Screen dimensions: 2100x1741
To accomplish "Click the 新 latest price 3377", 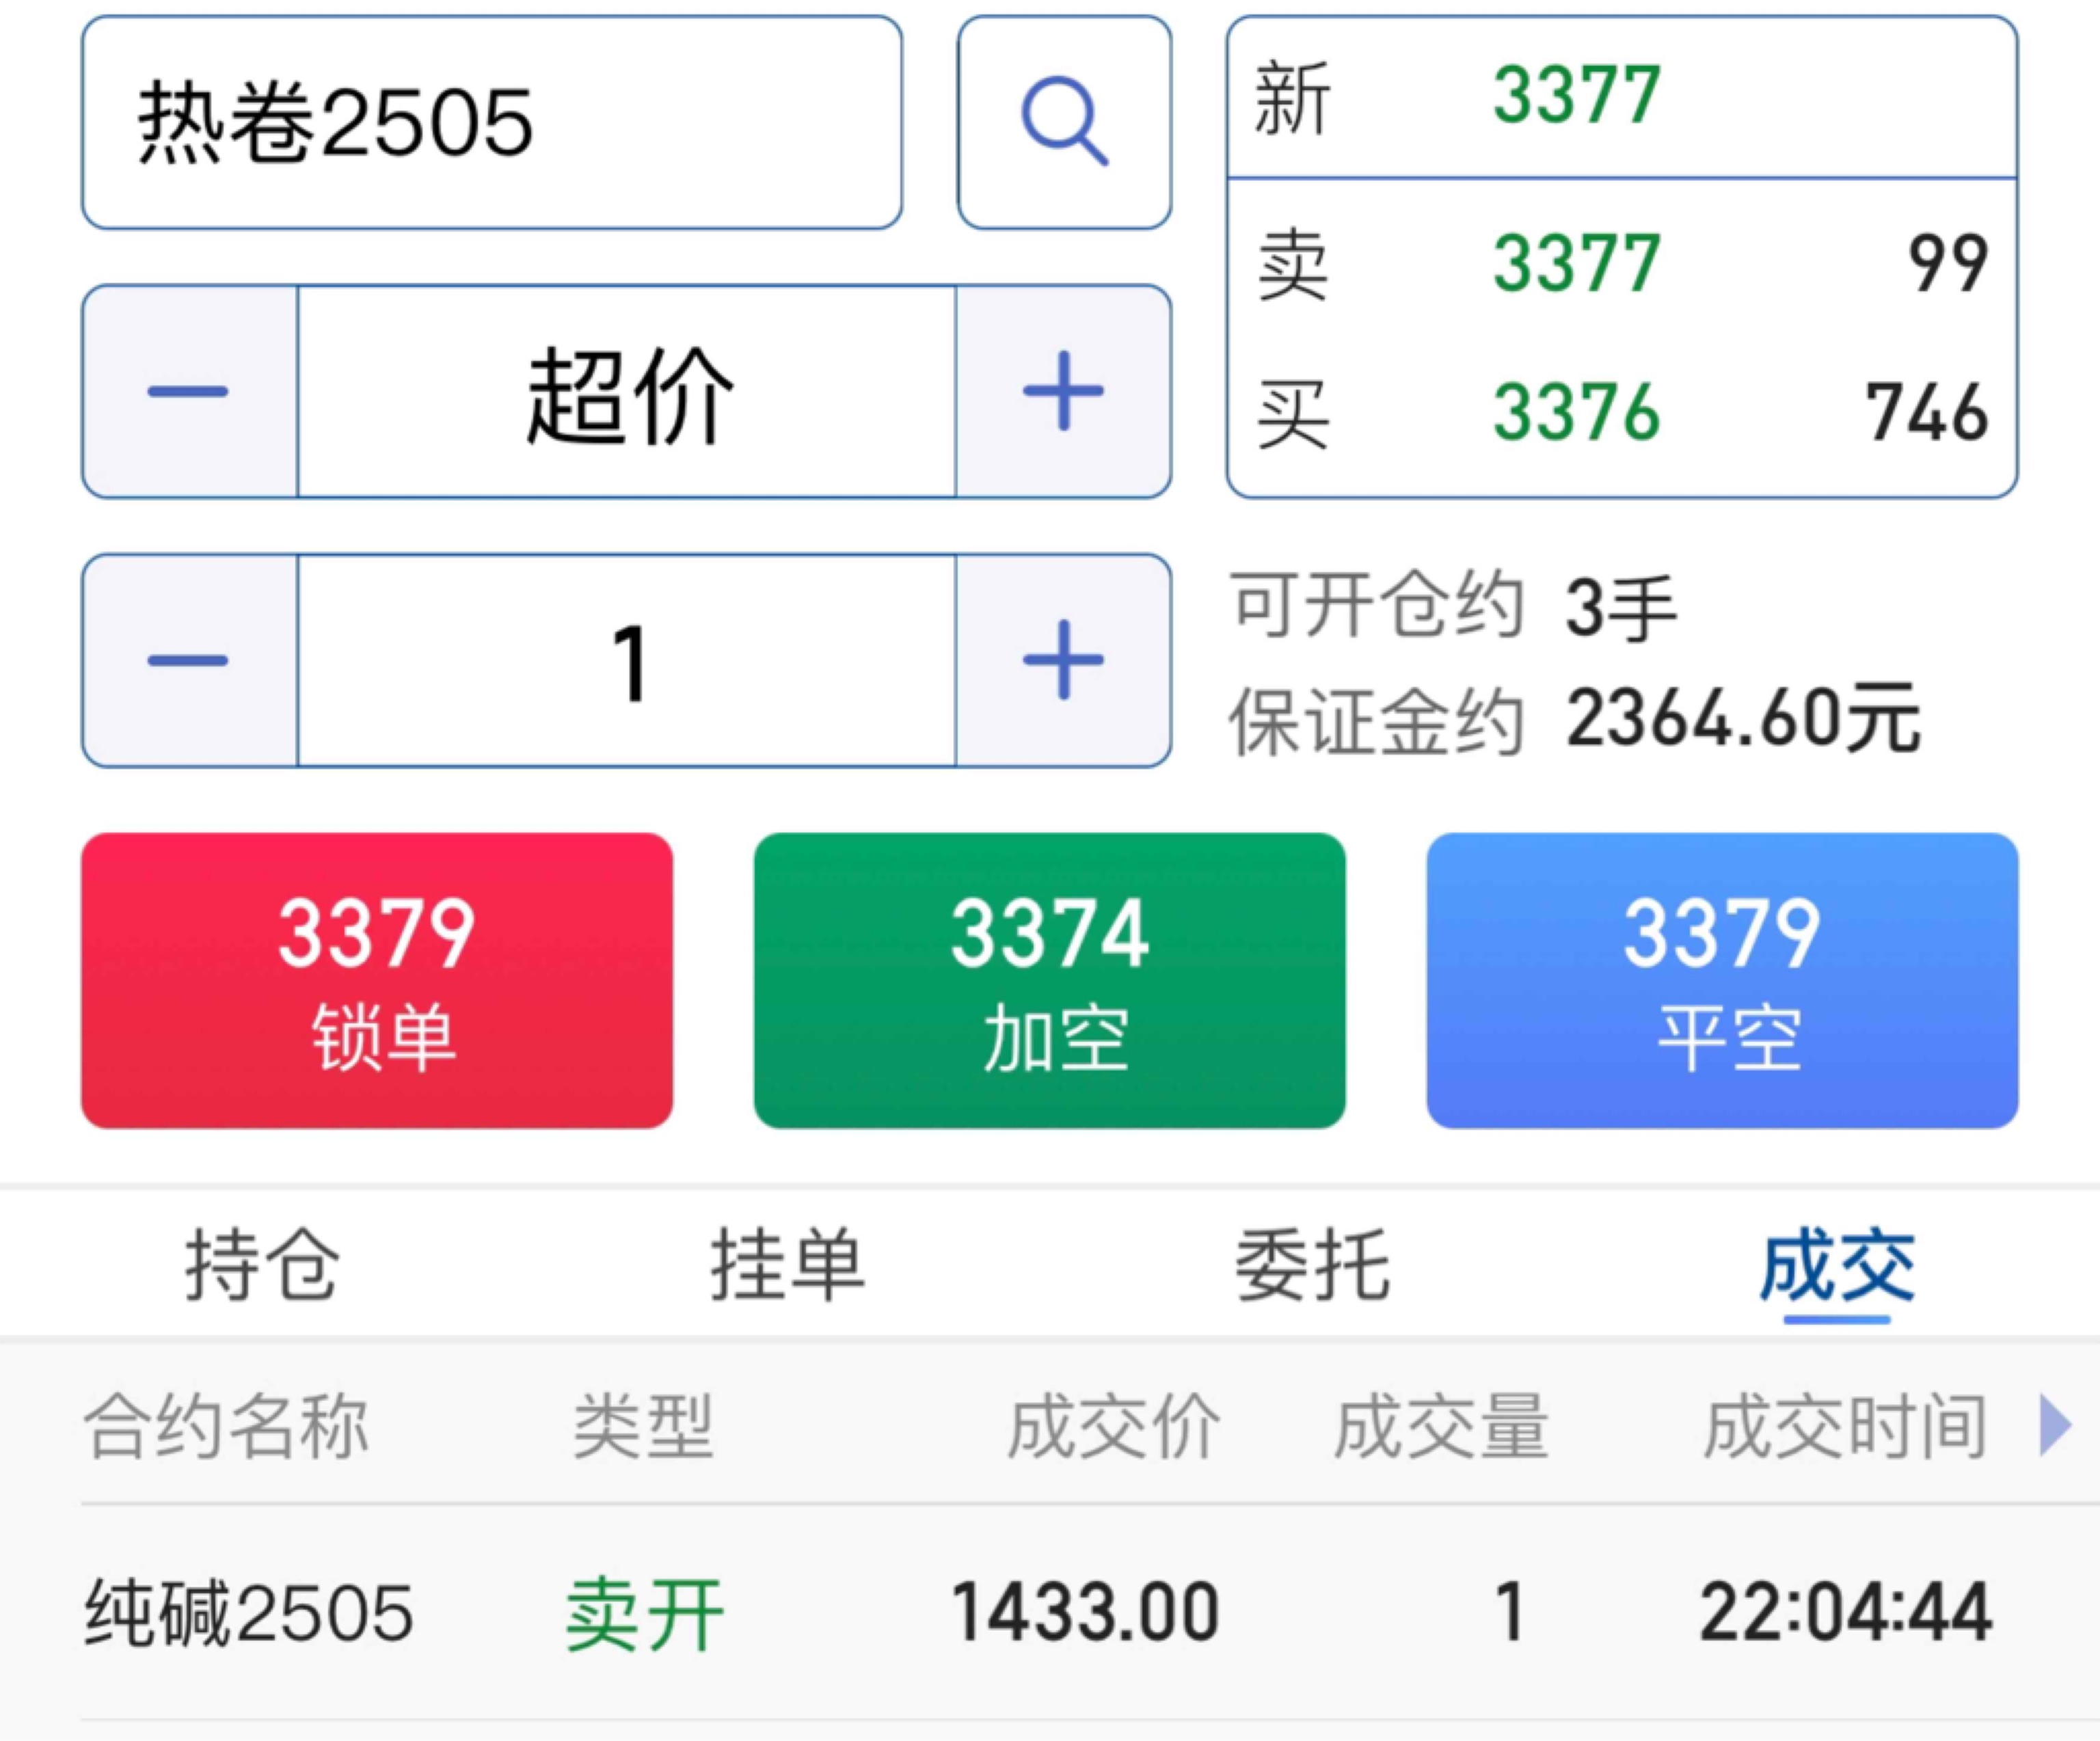I will click(1576, 96).
